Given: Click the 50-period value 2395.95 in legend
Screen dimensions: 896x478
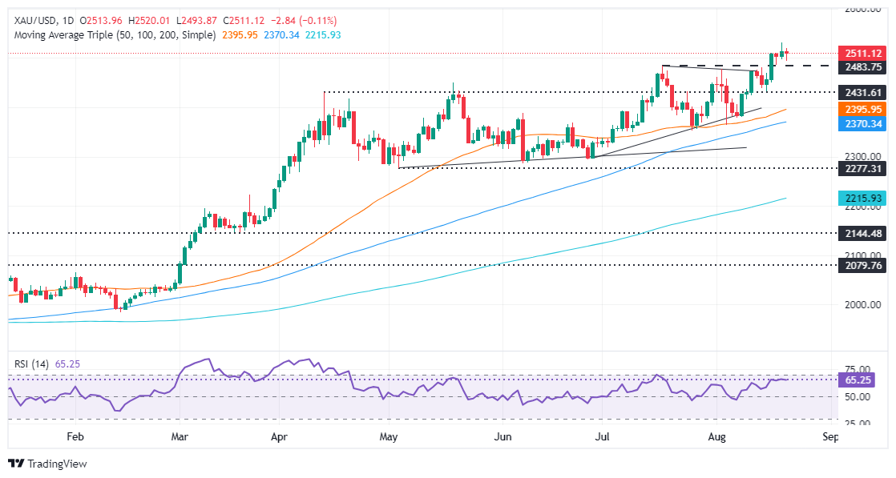Looking at the screenshot, I should [x=240, y=35].
